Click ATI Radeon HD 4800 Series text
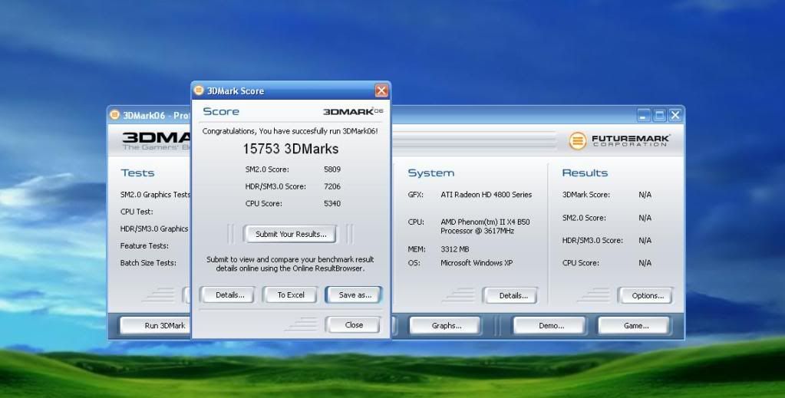 click(x=487, y=194)
